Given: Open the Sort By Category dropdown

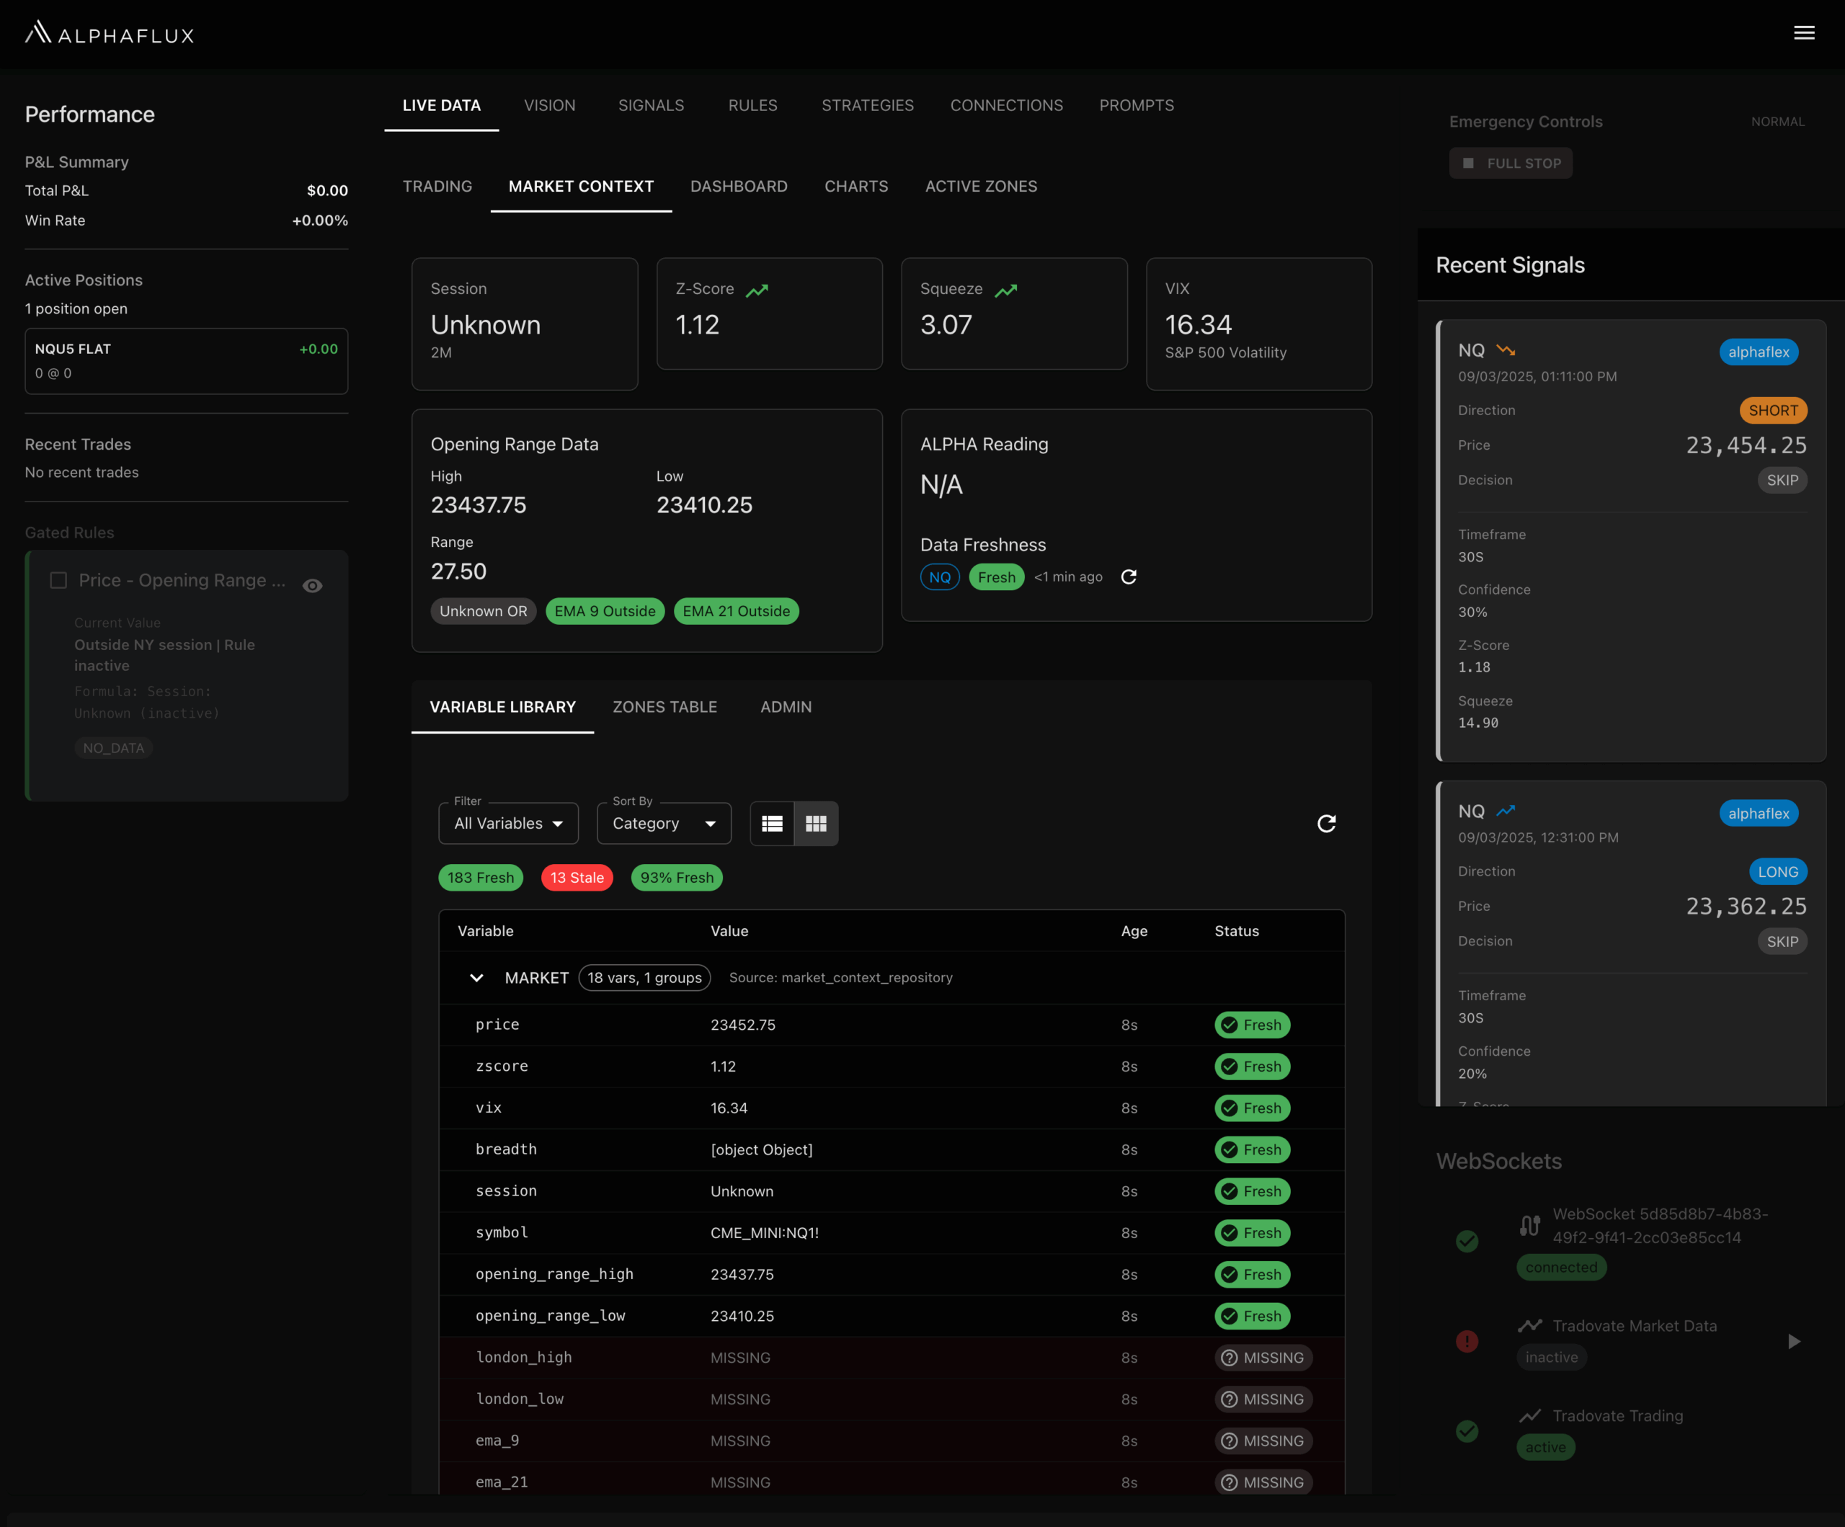Looking at the screenshot, I should pyautogui.click(x=663, y=823).
